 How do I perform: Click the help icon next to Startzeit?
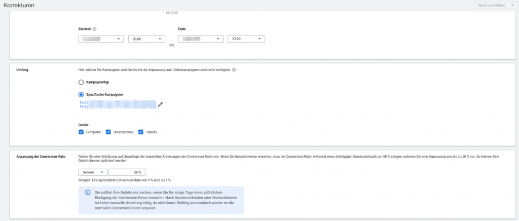pos(95,29)
